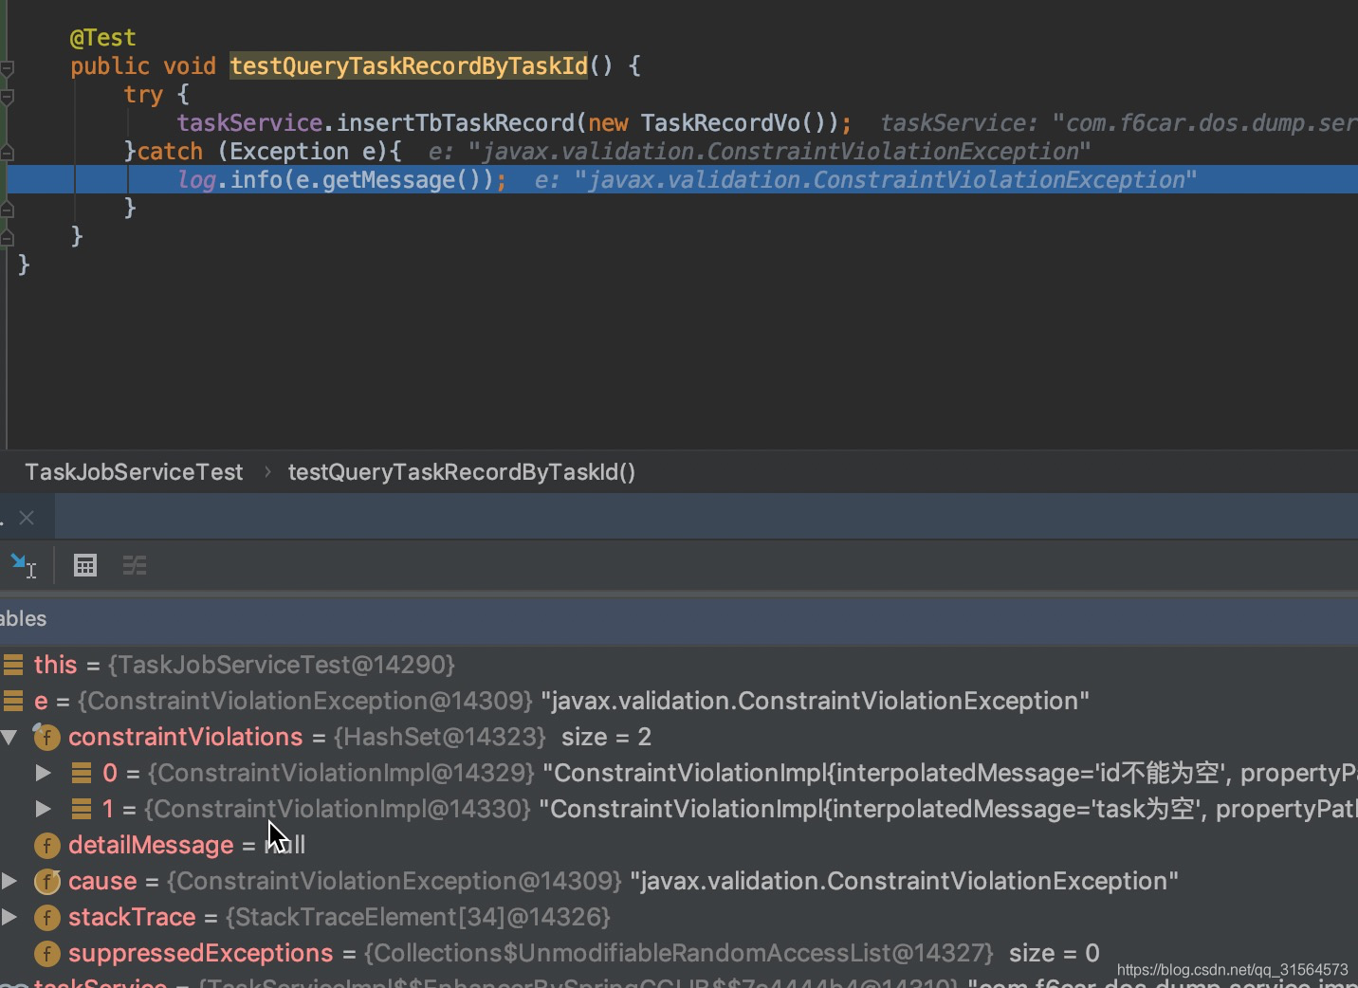Click the variable icon beside 'e'
Image resolution: width=1358 pixels, height=988 pixels.
click(13, 701)
